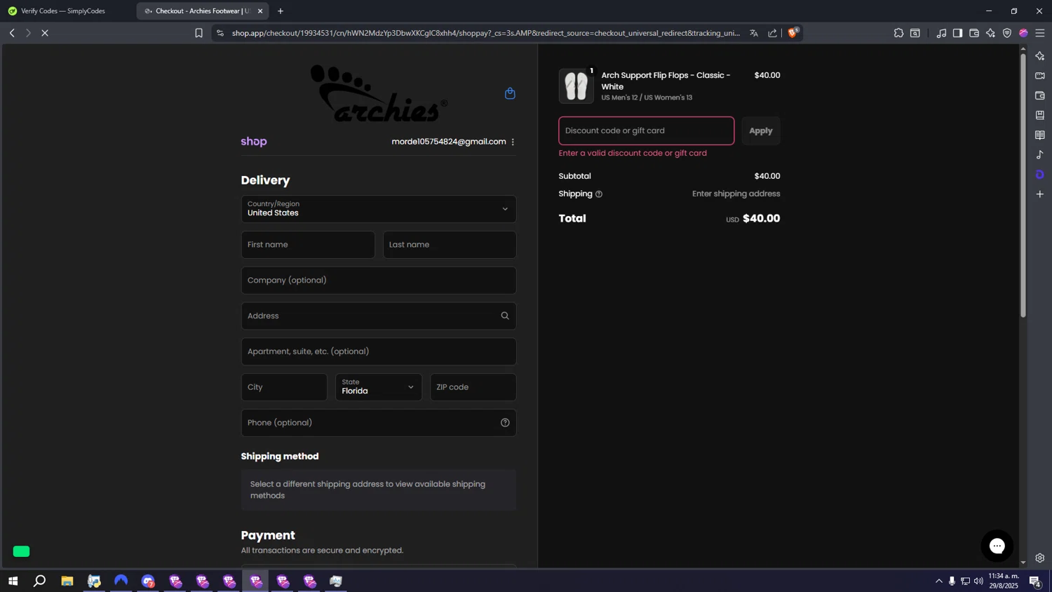1052x592 pixels.
Task: Open File Explorer from the taskbar
Action: [x=67, y=581]
